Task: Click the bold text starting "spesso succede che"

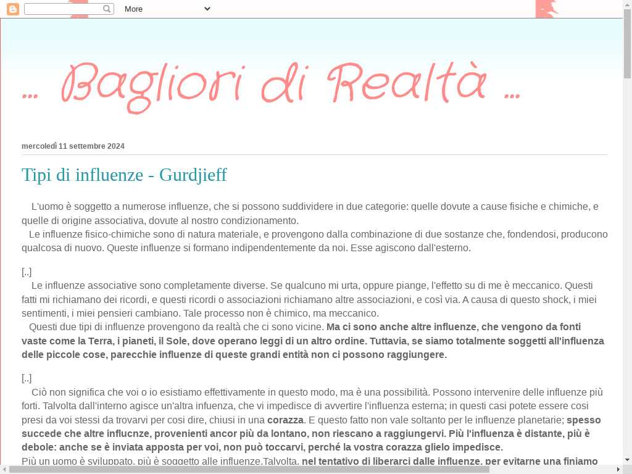Action: [311, 434]
